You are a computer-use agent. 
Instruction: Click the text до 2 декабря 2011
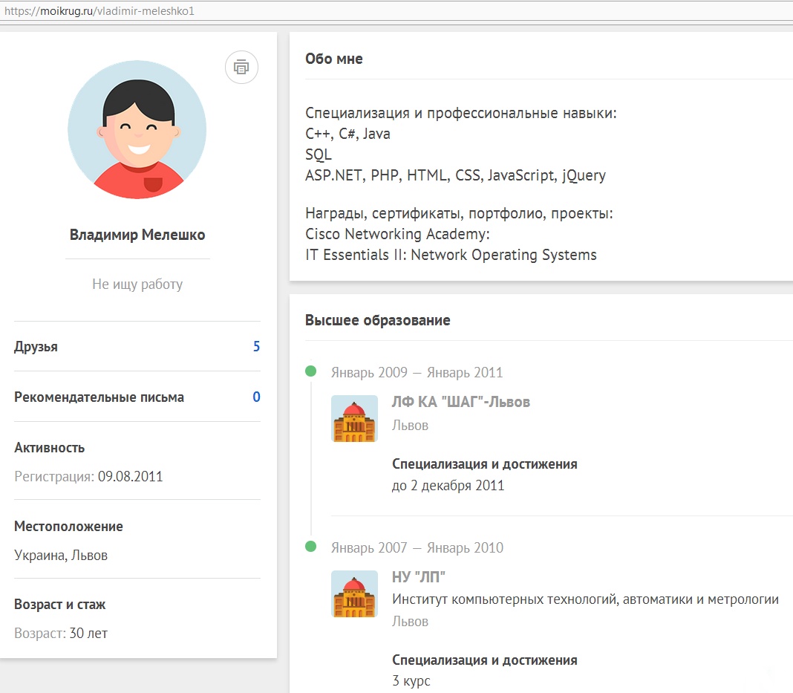(x=448, y=486)
